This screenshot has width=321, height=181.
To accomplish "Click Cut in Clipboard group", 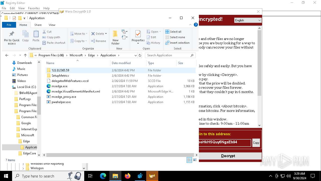I will [x=47, y=32].
